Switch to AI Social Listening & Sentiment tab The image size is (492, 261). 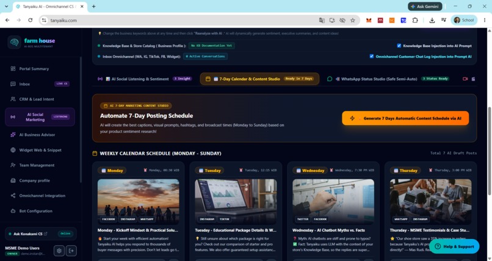(144, 79)
